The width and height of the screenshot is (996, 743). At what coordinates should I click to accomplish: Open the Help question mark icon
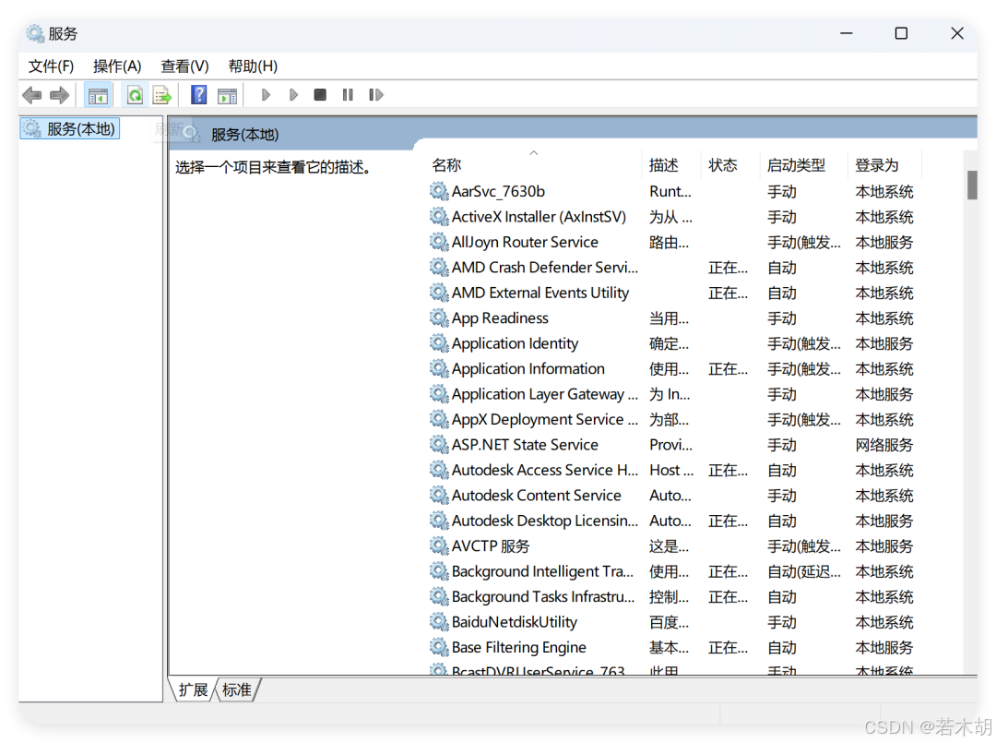pos(199,95)
